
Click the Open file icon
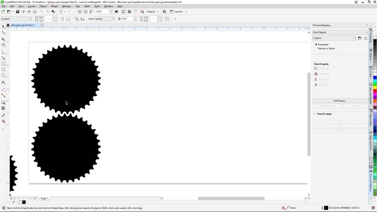coord(9,12)
